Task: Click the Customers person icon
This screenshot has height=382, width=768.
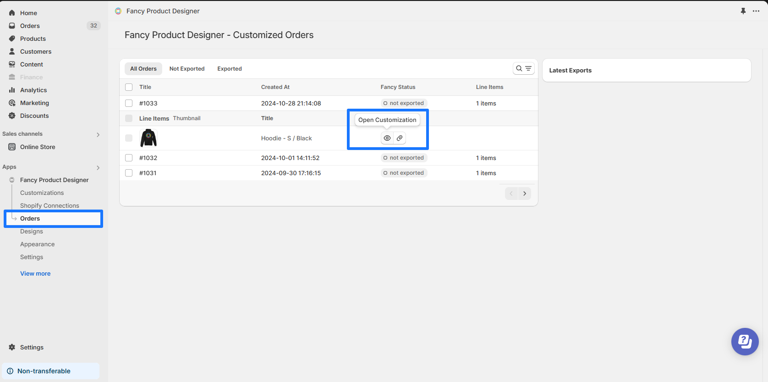Action: point(12,51)
